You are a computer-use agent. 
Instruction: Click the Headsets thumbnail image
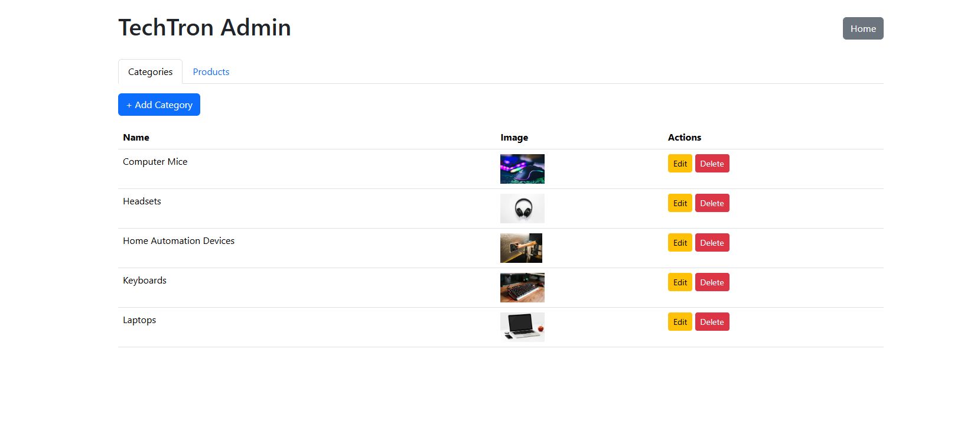522,209
